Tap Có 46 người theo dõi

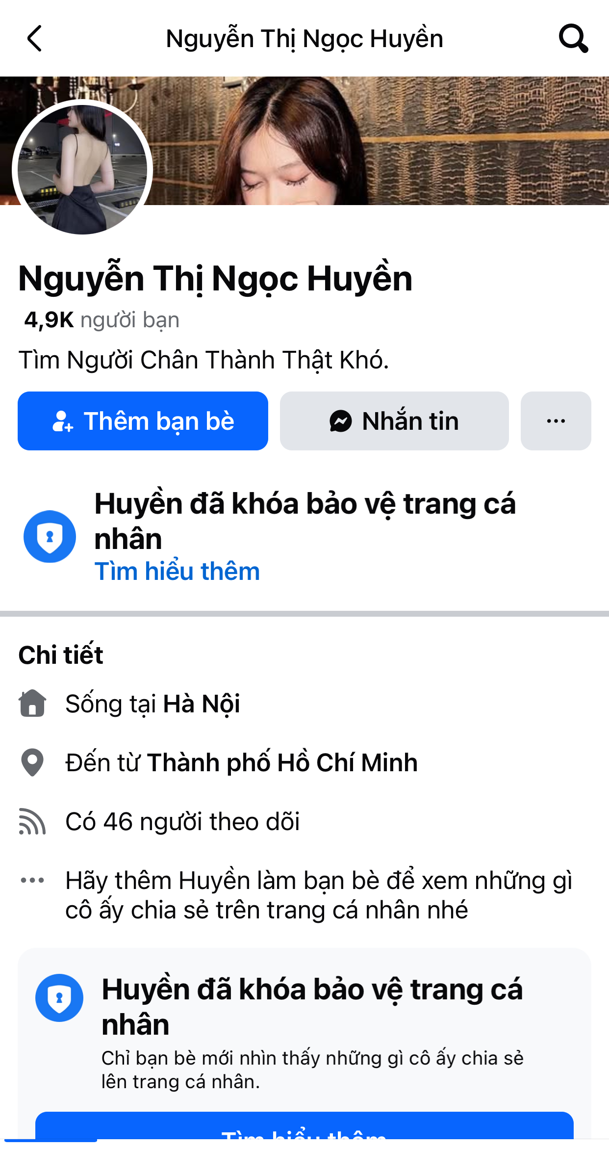click(x=182, y=821)
